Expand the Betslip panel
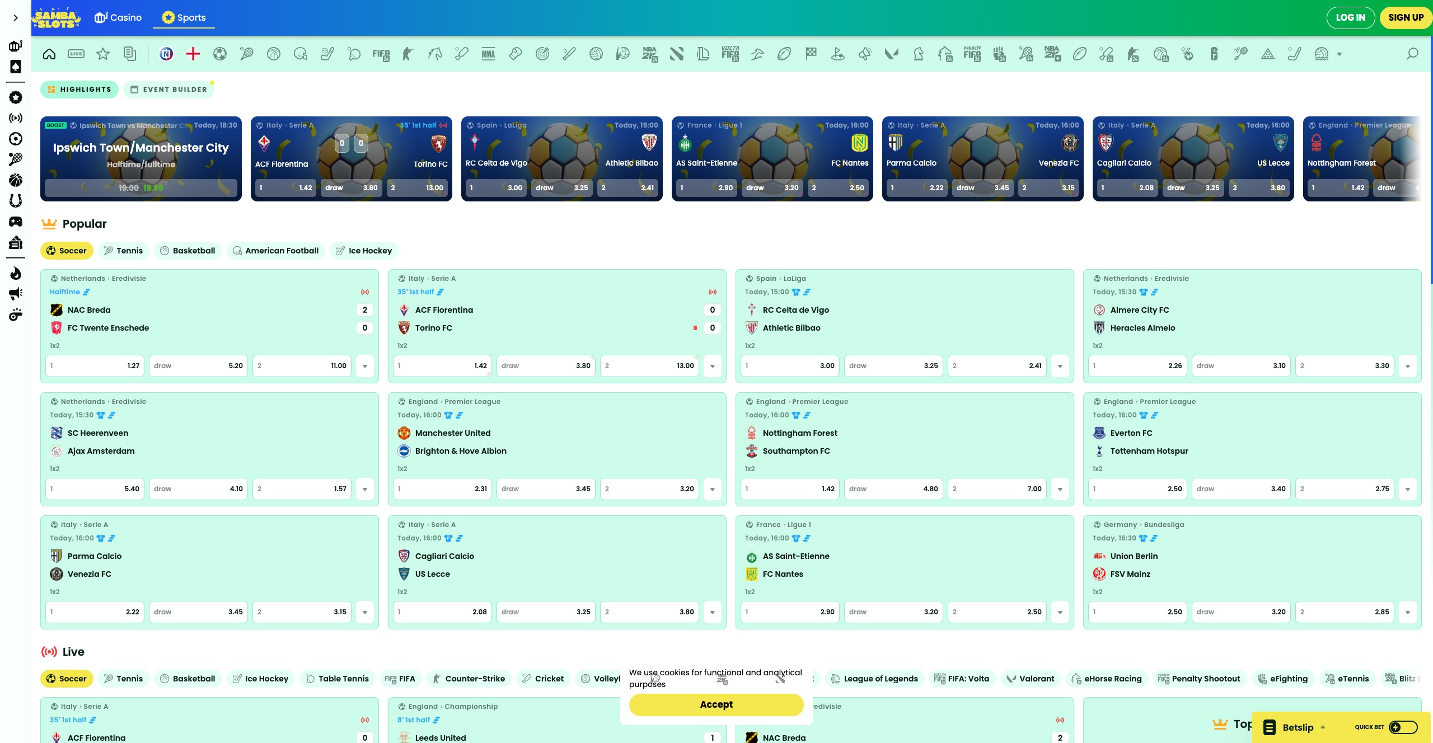This screenshot has width=1433, height=743. tap(1297, 727)
